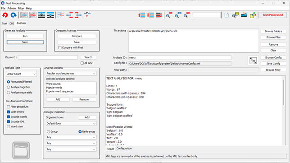290x163 pixels.
Task: Click the toolbar search text box
Action: (207, 15)
